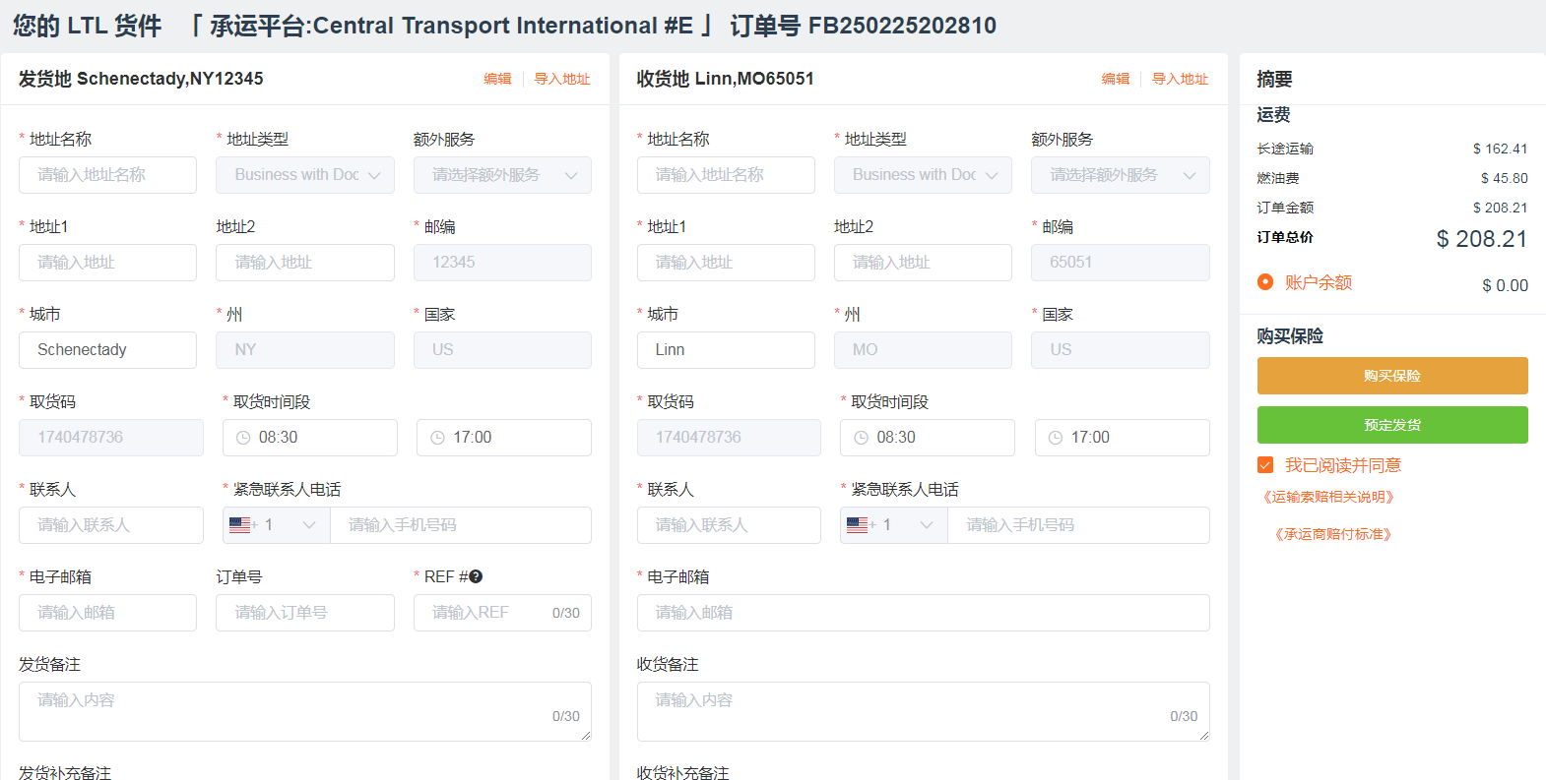Viewport: 1546px width, 780px height.
Task: Click destination start time 08:30 field
Action: [x=928, y=438]
